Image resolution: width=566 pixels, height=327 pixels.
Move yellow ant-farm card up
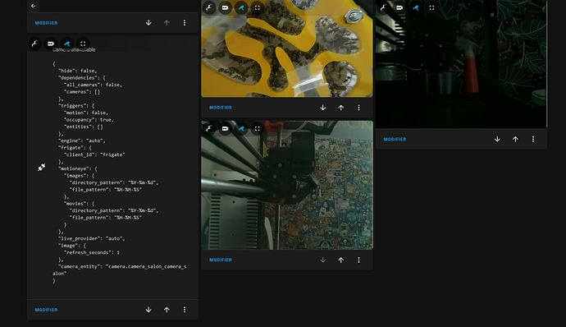pos(340,108)
